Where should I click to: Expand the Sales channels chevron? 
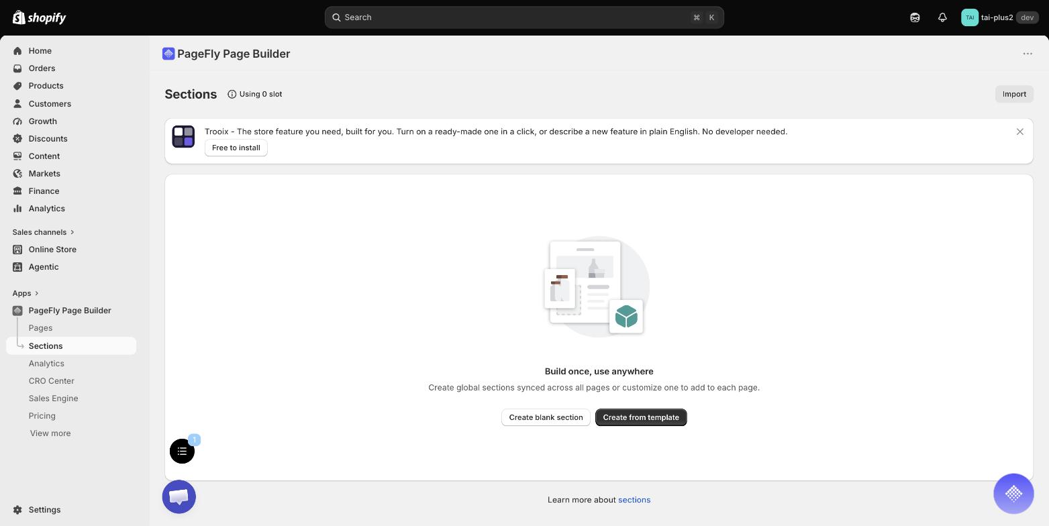pos(72,232)
